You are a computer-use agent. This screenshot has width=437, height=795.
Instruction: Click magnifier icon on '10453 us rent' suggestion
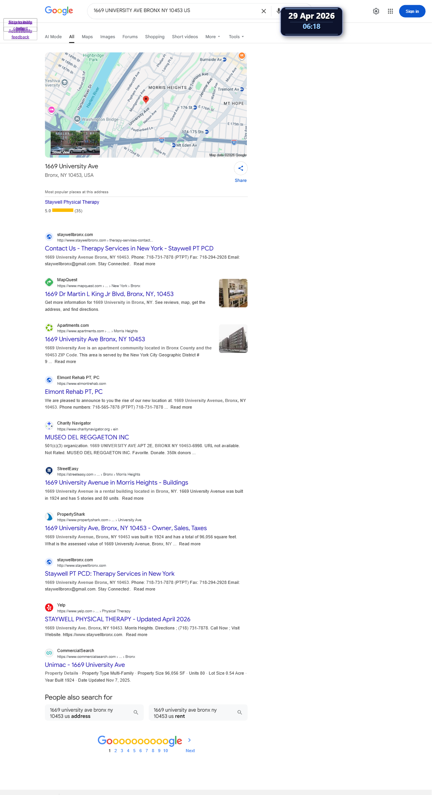point(239,712)
